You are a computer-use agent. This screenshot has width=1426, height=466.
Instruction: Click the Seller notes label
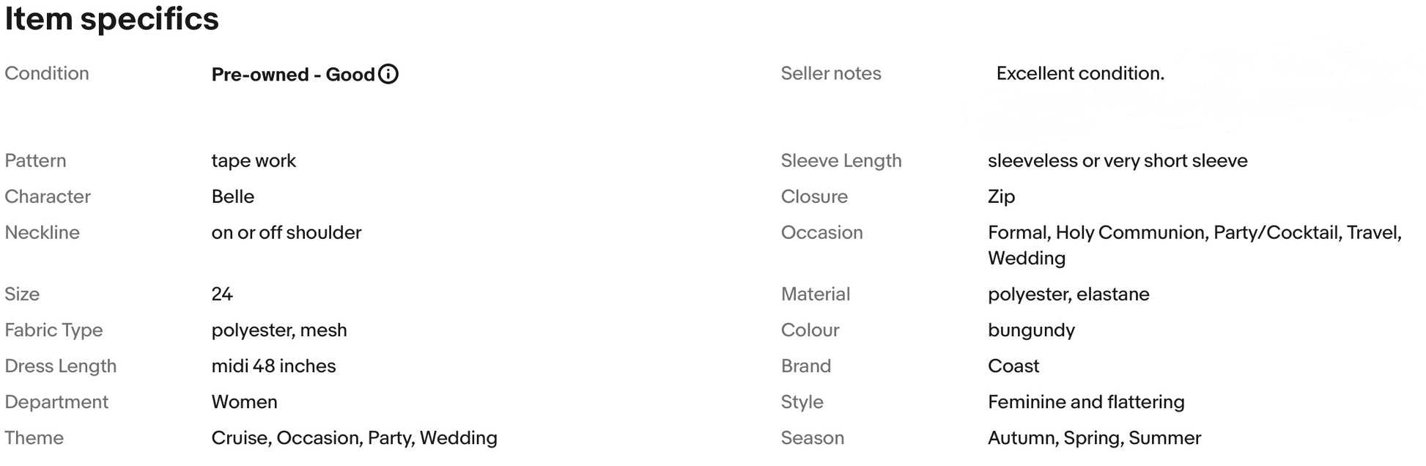pyautogui.click(x=831, y=73)
